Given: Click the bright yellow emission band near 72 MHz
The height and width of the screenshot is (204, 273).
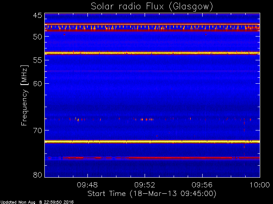Looking at the screenshot, I should point(152,142).
